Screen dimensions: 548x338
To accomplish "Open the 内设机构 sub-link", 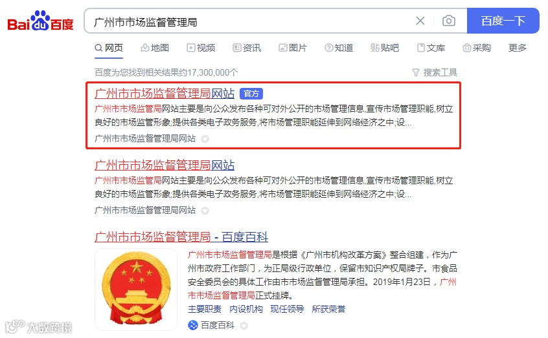I will pos(246,309).
